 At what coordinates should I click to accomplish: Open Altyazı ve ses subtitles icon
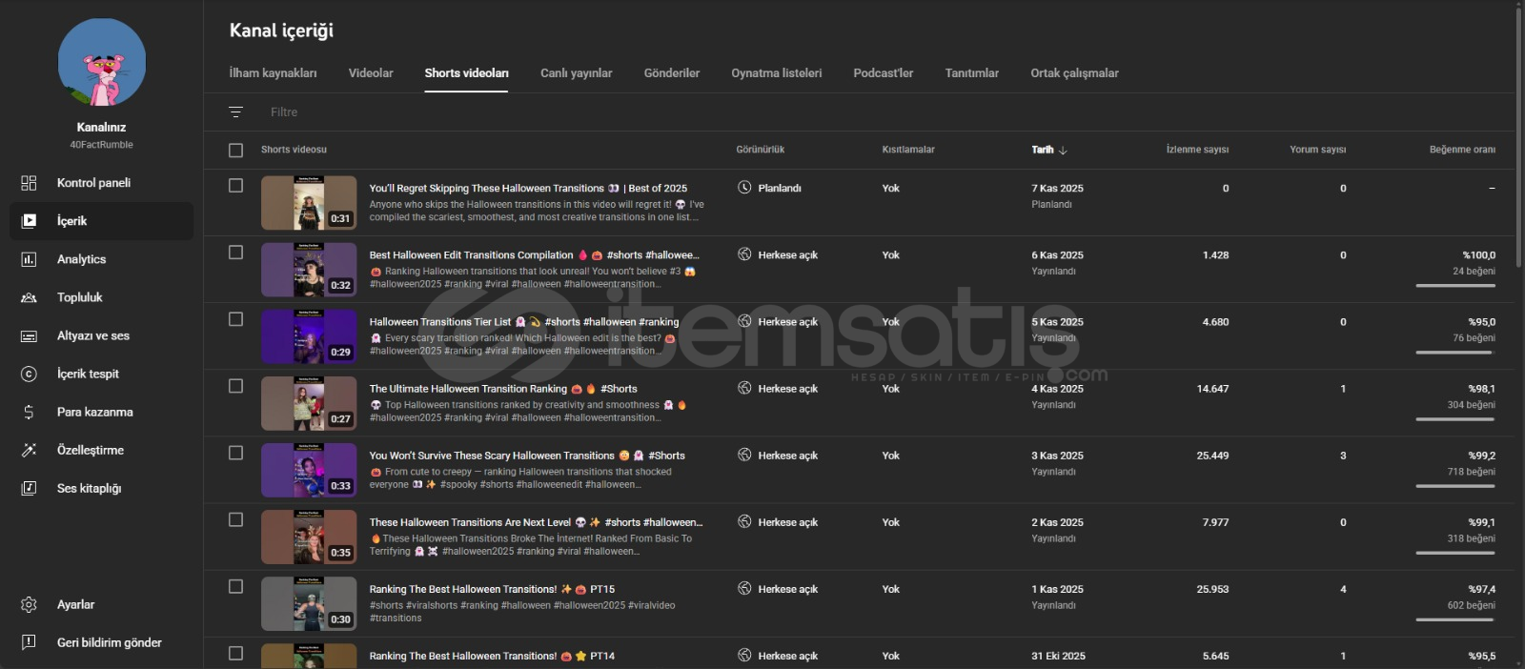pos(29,335)
